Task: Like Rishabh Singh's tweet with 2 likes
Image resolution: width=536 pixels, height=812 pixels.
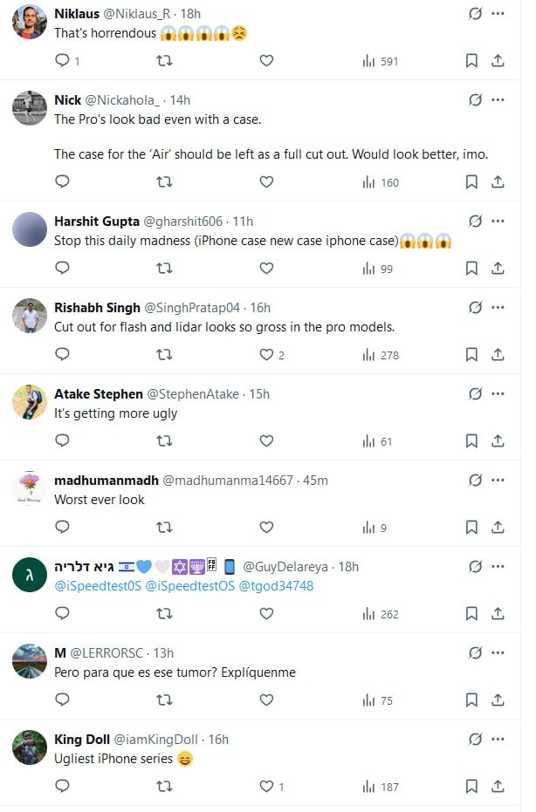Action: pyautogui.click(x=267, y=355)
